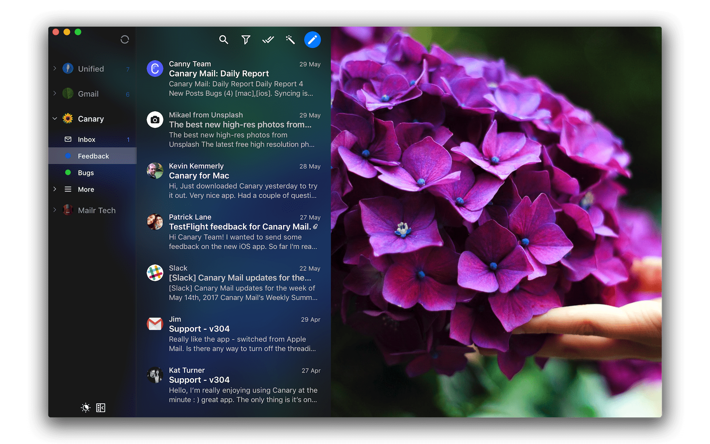Click the 28 May date on Kevin's email
Viewport: 710px width, 444px height.
[x=310, y=166]
